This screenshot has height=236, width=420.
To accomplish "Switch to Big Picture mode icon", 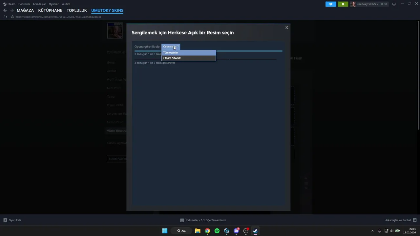I will (394, 4).
